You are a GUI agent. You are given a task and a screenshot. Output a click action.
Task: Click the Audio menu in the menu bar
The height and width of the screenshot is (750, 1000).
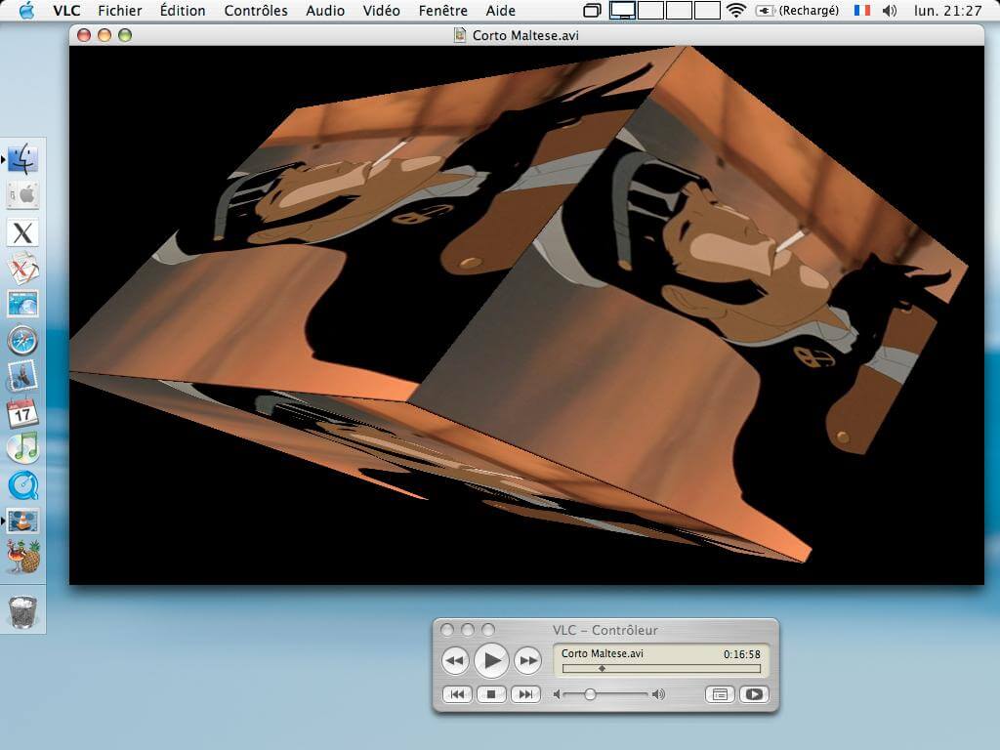pyautogui.click(x=324, y=11)
